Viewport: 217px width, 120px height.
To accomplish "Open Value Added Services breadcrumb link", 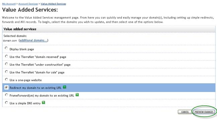I will click(x=53, y=4).
